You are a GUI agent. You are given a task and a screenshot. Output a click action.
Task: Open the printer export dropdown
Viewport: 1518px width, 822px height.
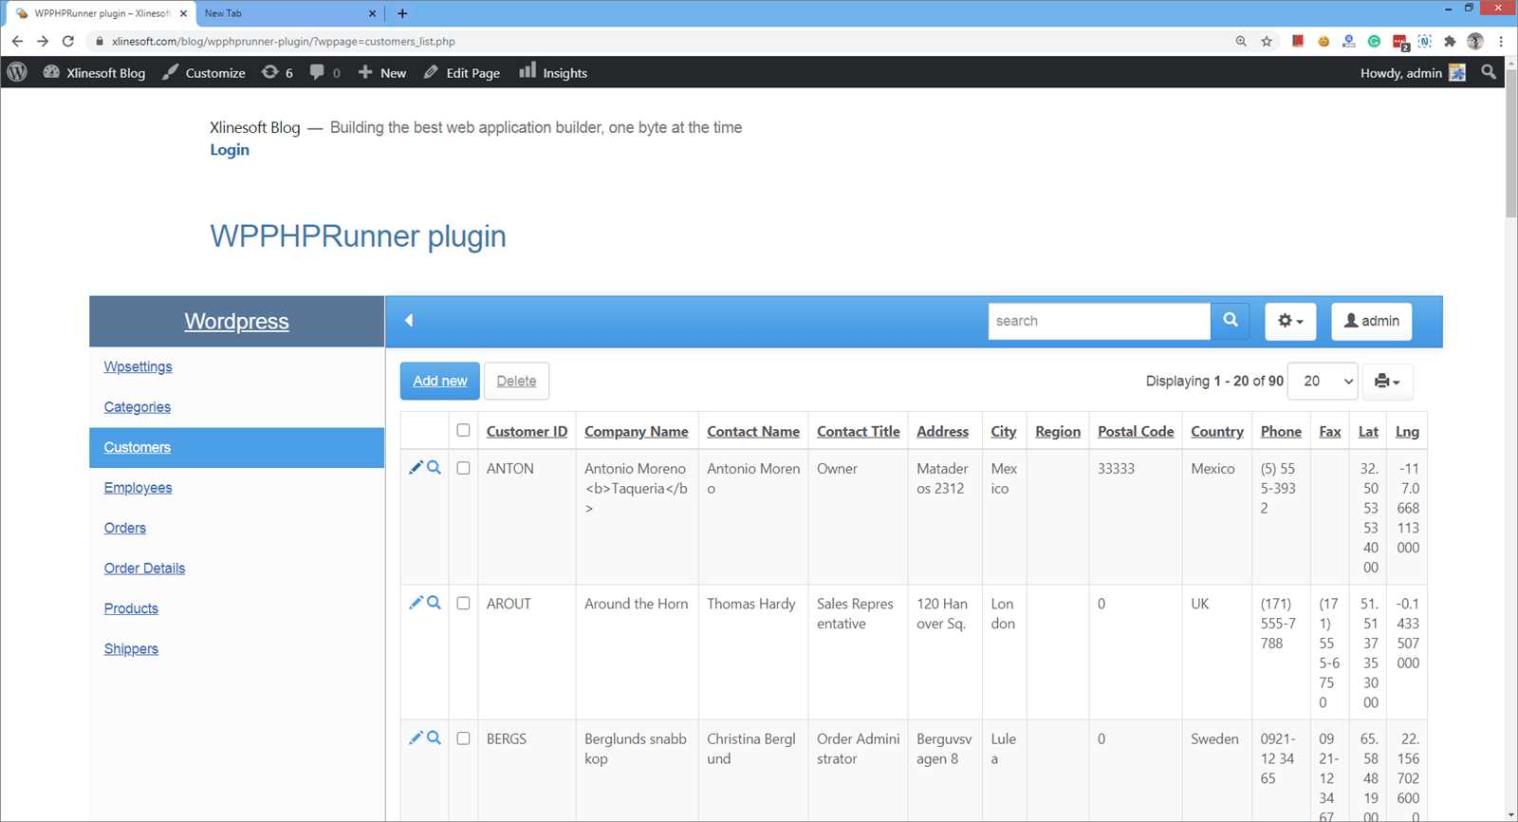tap(1388, 381)
